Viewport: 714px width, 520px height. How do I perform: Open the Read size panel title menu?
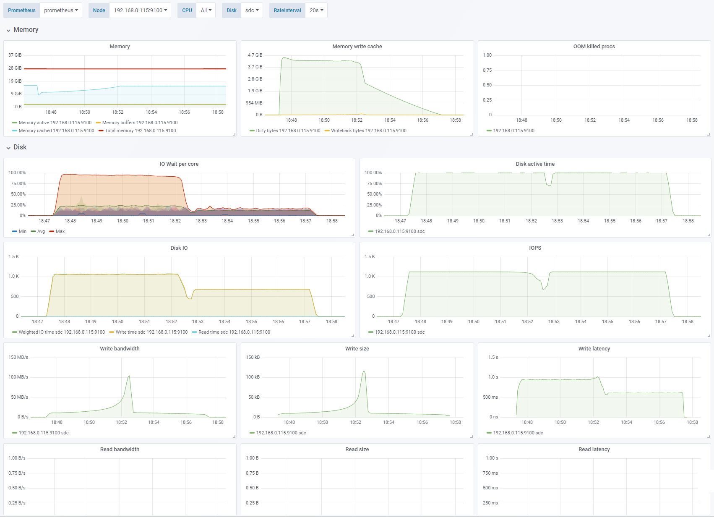tap(357, 449)
